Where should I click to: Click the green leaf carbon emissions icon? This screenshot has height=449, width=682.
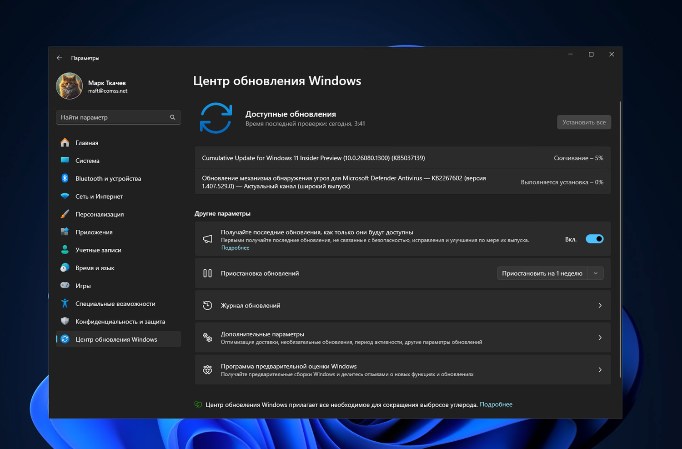(198, 404)
